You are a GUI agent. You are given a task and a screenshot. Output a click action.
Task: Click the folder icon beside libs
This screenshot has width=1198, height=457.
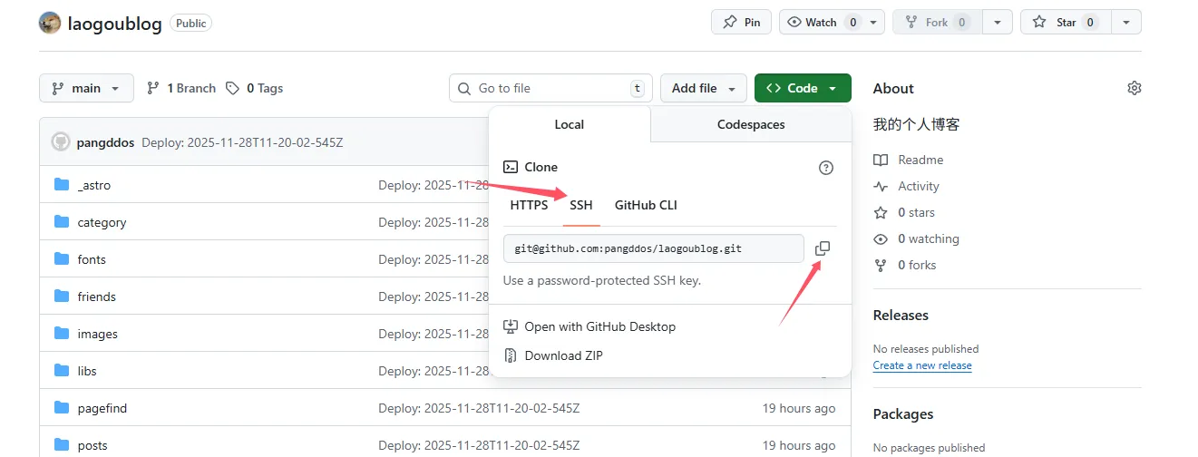click(x=62, y=371)
